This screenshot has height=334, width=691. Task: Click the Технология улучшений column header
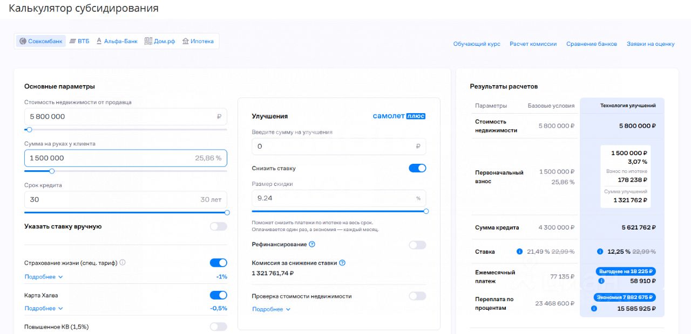[x=628, y=106]
